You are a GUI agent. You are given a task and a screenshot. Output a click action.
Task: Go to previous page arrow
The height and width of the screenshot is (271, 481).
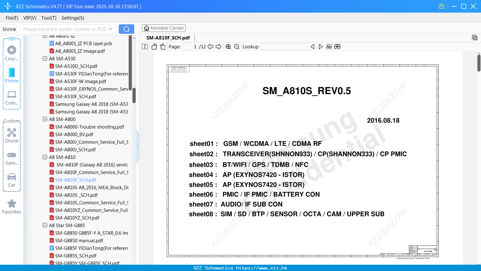click(x=210, y=47)
